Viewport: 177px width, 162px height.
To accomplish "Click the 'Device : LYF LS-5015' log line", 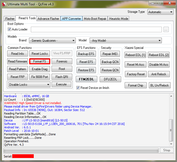I will [36, 120].
